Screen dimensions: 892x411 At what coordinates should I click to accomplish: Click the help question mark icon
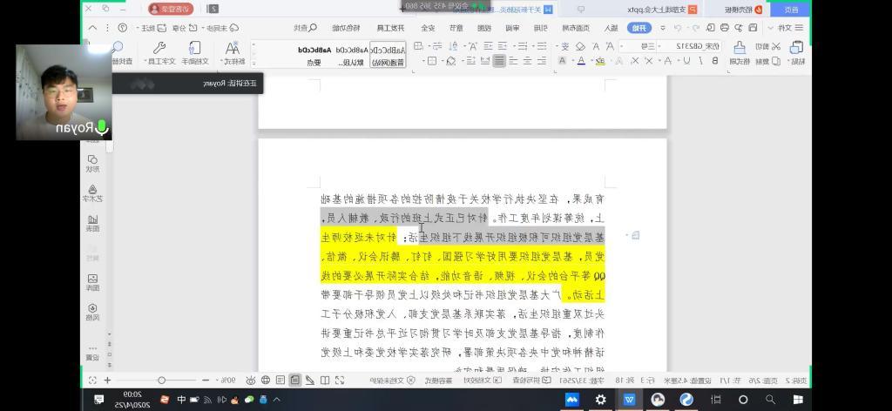click(122, 28)
